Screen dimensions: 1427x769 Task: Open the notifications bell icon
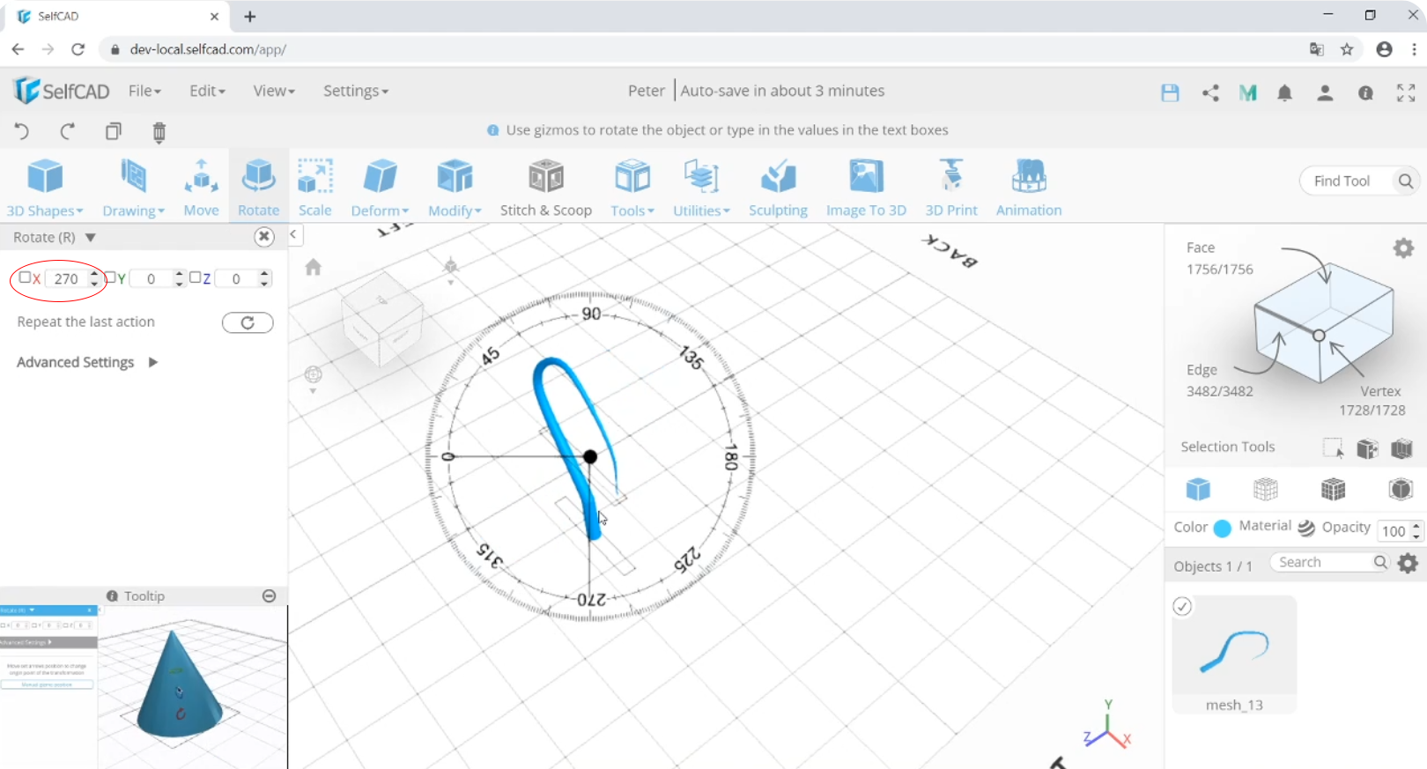(x=1285, y=92)
